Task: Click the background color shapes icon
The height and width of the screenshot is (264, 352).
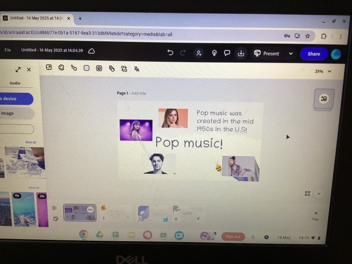Action: [x=74, y=68]
